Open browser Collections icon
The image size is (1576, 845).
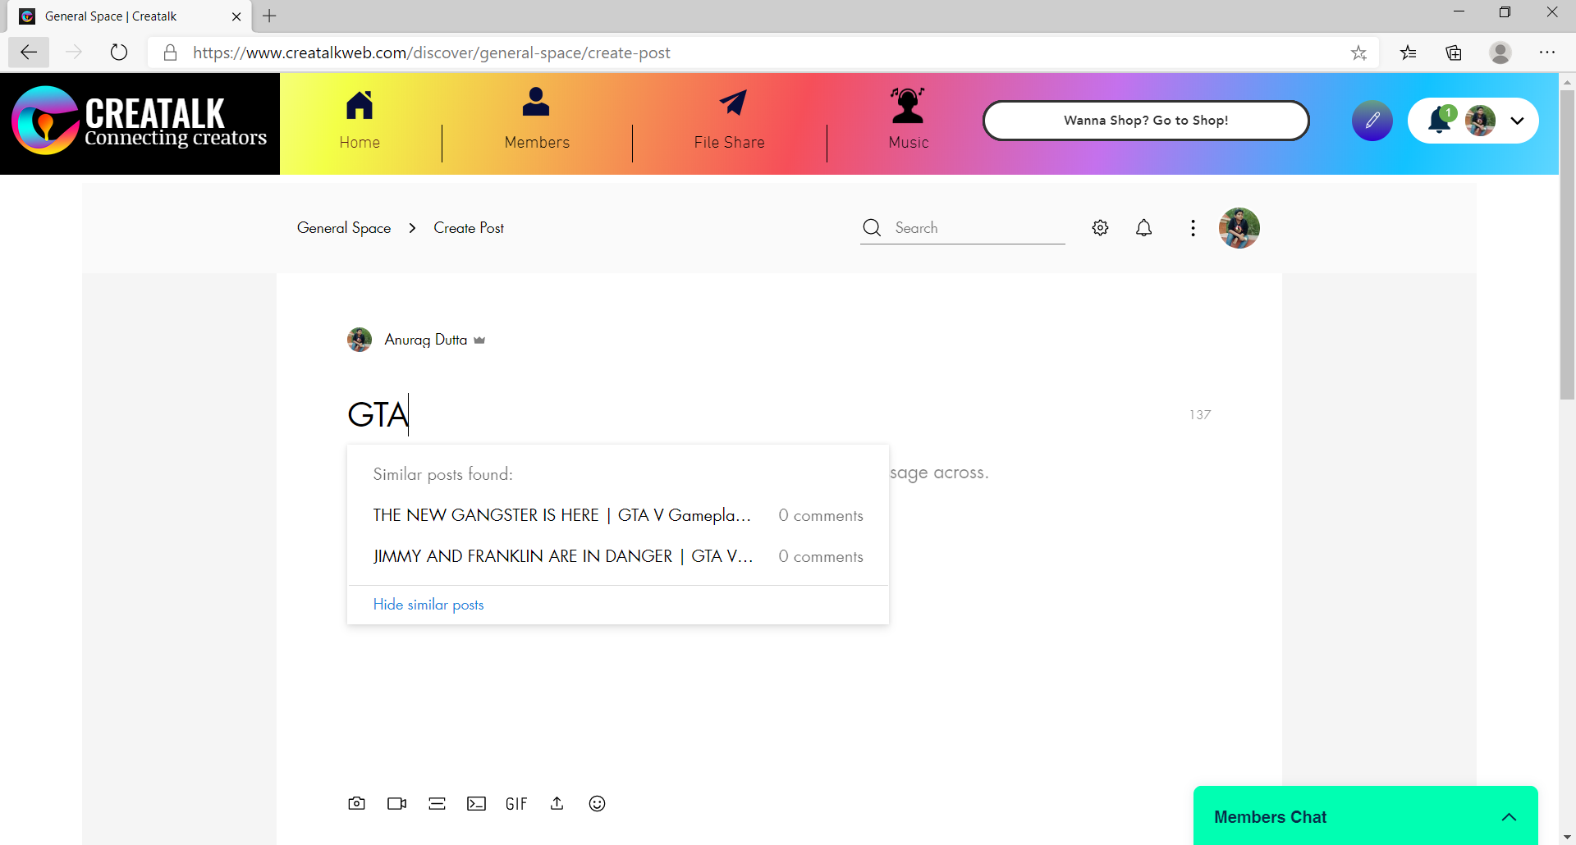pos(1454,53)
